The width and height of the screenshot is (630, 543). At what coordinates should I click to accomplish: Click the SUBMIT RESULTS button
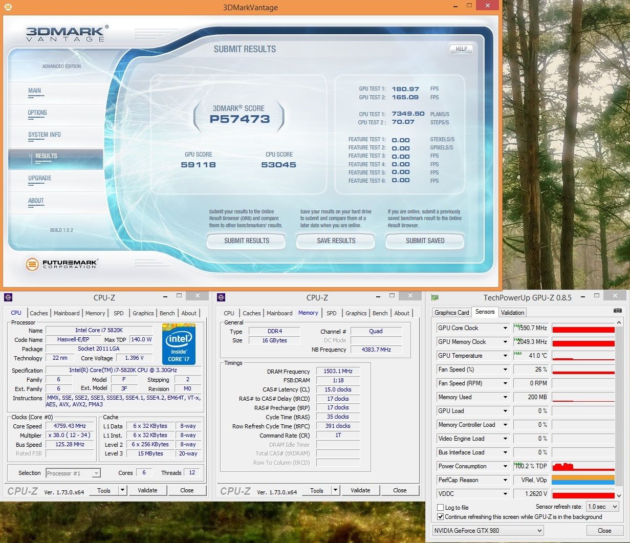[247, 241]
